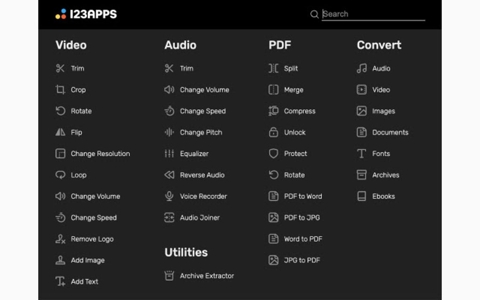This screenshot has height=300, width=480.
Task: Select the PDF Unlock padlock icon
Action: point(273,133)
